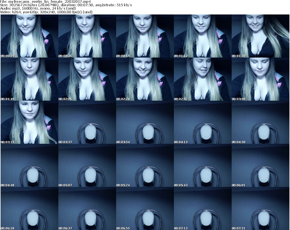The width and height of the screenshot is (290, 230).
Task: Choose the chair frame stamped 00:05:24
Action: point(145,166)
